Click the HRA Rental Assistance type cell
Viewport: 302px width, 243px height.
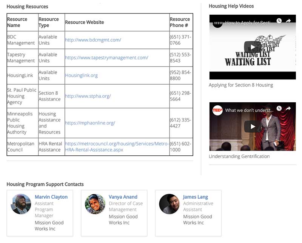click(x=51, y=147)
